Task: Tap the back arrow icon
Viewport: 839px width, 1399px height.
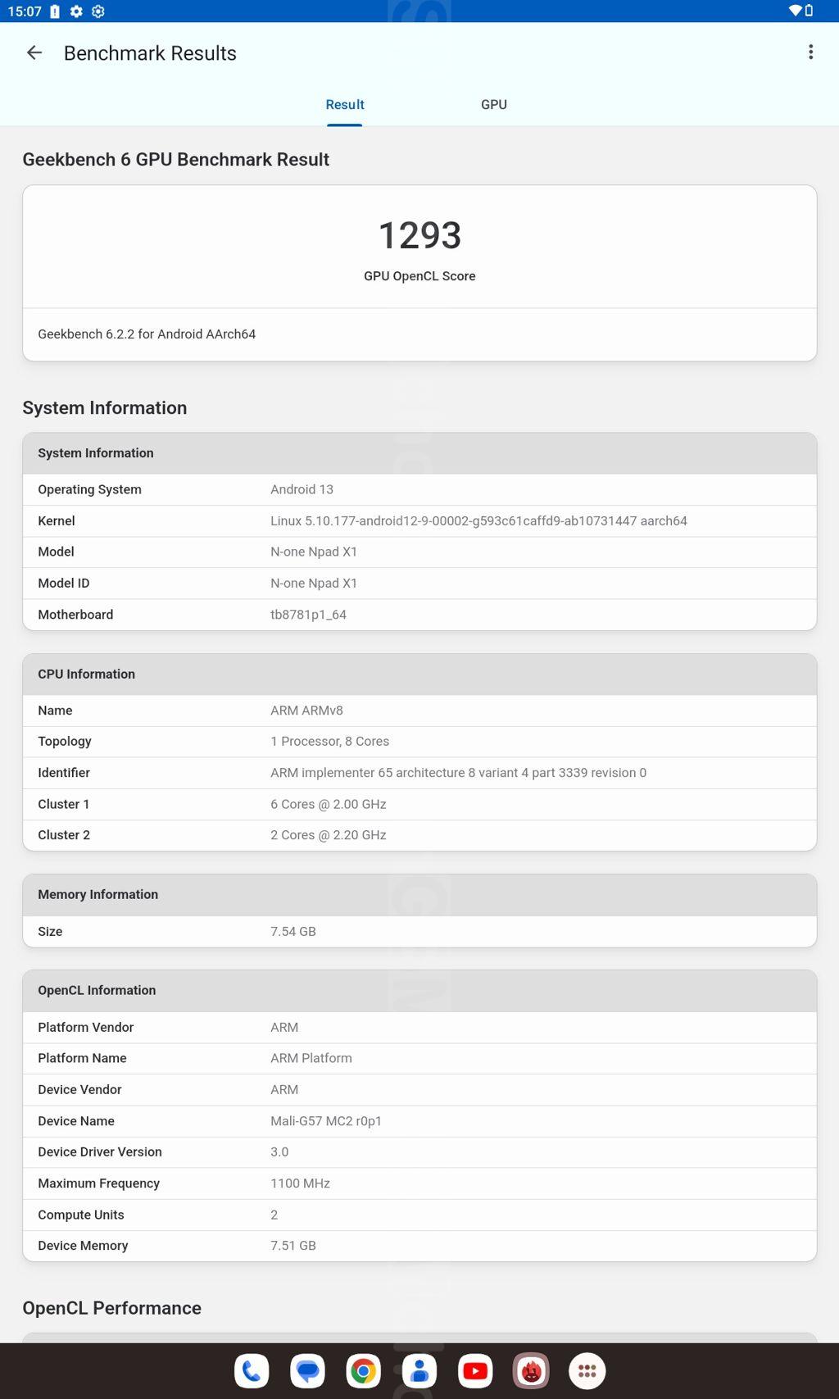Action: [x=34, y=53]
